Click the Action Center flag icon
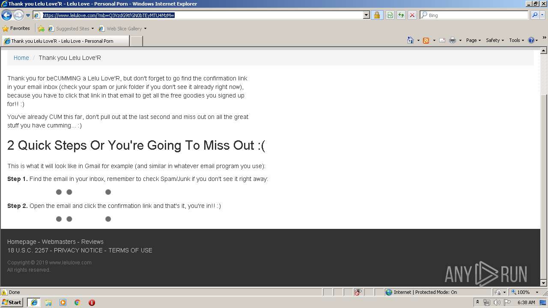This screenshot has width=548, height=308. [508, 302]
